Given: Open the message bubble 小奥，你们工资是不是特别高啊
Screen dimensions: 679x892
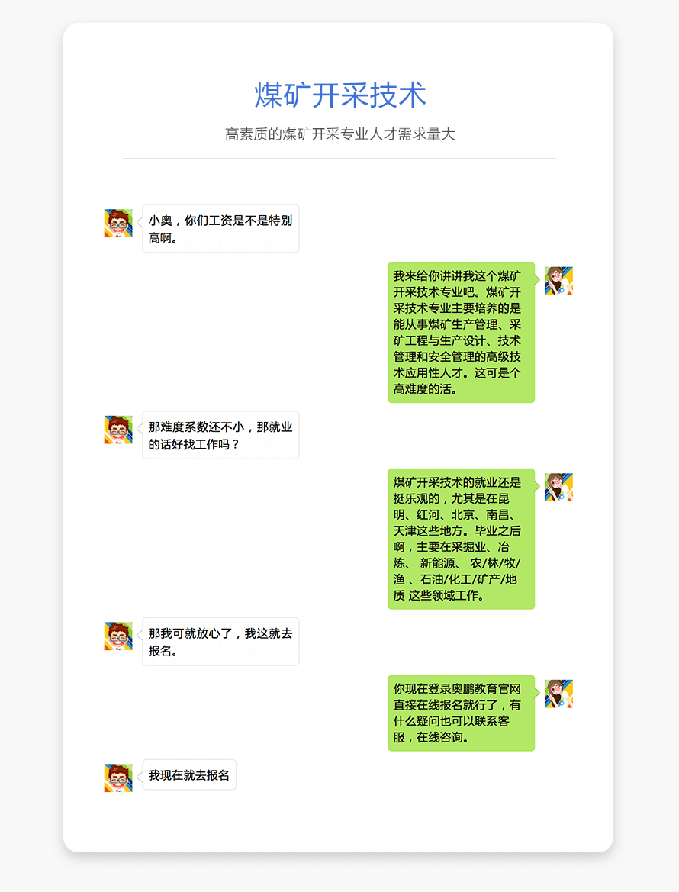Looking at the screenshot, I should coord(220,229).
